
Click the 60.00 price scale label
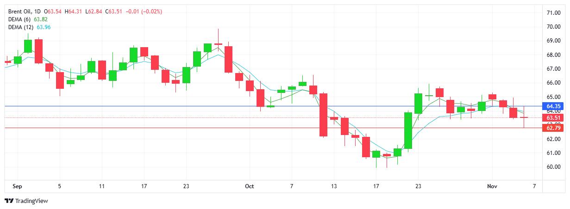click(554, 167)
